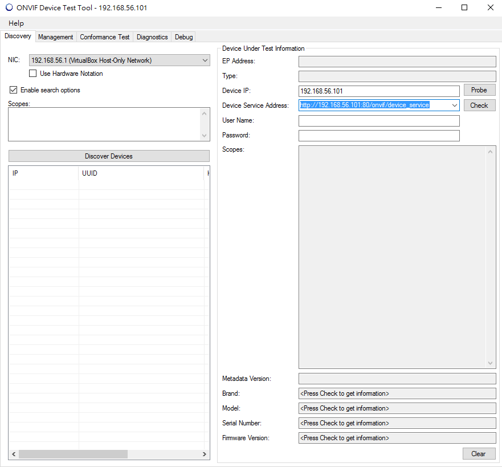Click the device list horizontal scrollbar thumb
This screenshot has width=502, height=467.
pos(74,454)
